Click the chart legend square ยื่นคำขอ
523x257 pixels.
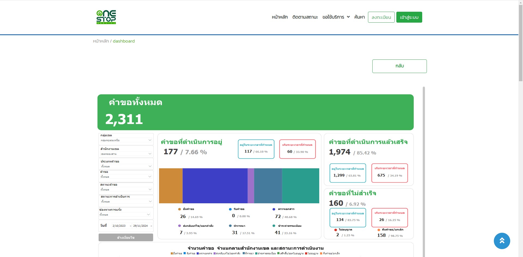click(x=172, y=253)
